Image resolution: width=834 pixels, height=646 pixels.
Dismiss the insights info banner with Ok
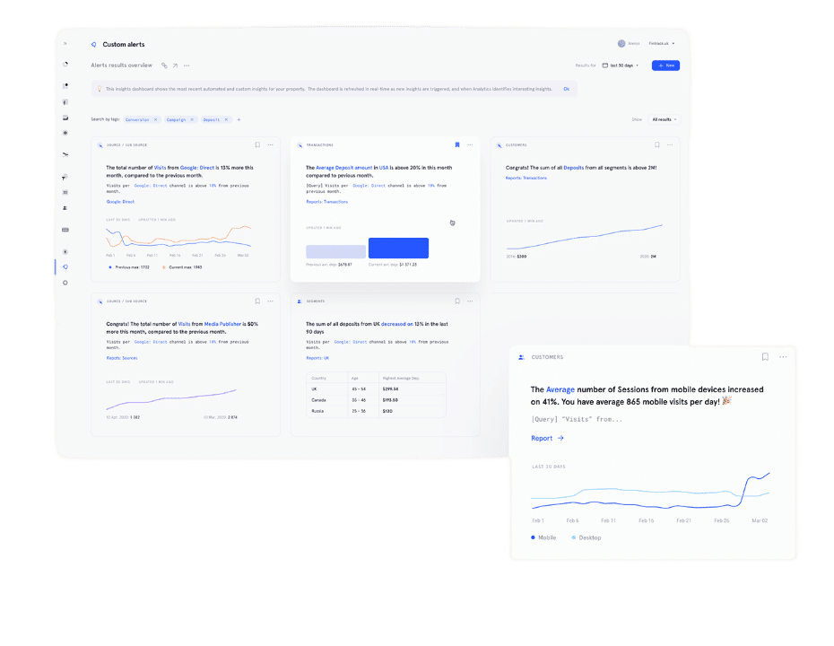point(566,89)
